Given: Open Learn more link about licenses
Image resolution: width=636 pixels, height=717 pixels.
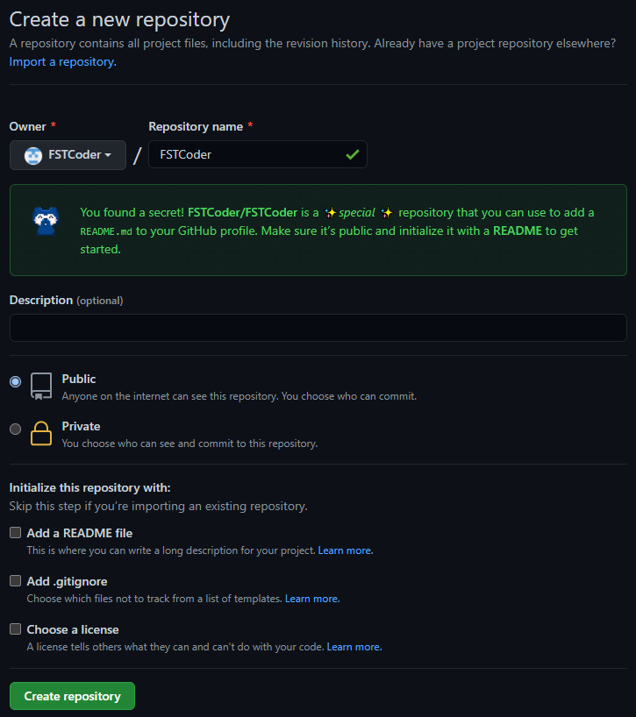Looking at the screenshot, I should 354,647.
